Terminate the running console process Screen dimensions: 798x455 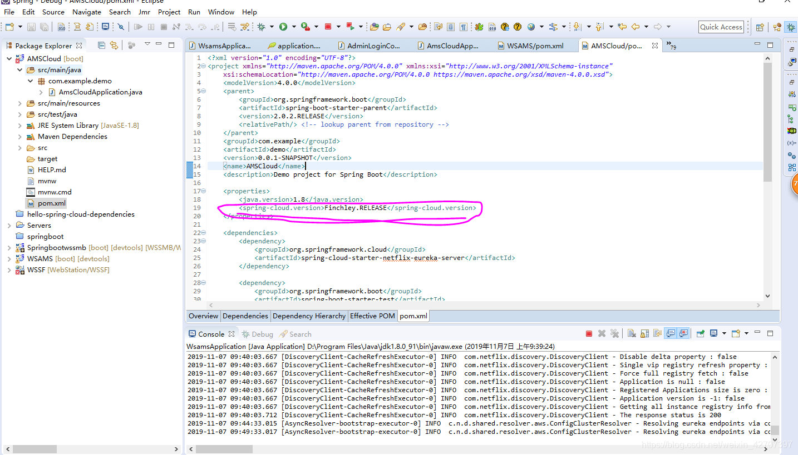pyautogui.click(x=589, y=334)
